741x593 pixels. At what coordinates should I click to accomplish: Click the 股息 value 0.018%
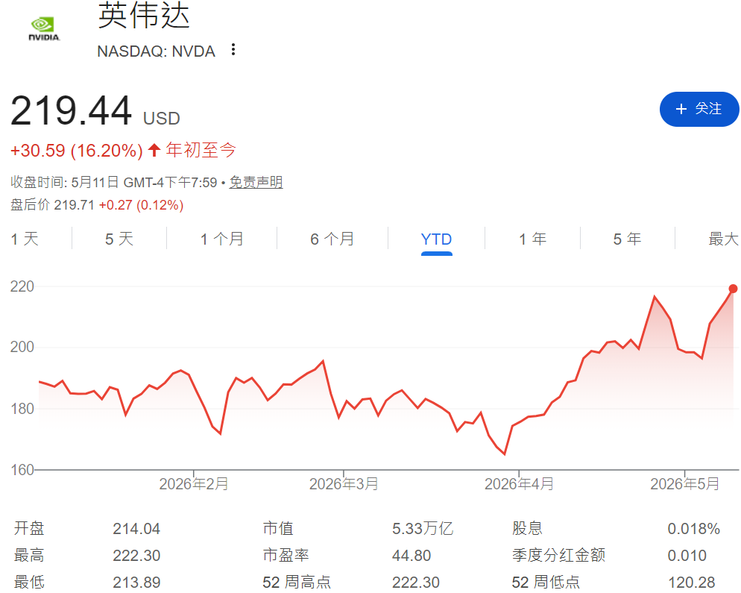[694, 528]
